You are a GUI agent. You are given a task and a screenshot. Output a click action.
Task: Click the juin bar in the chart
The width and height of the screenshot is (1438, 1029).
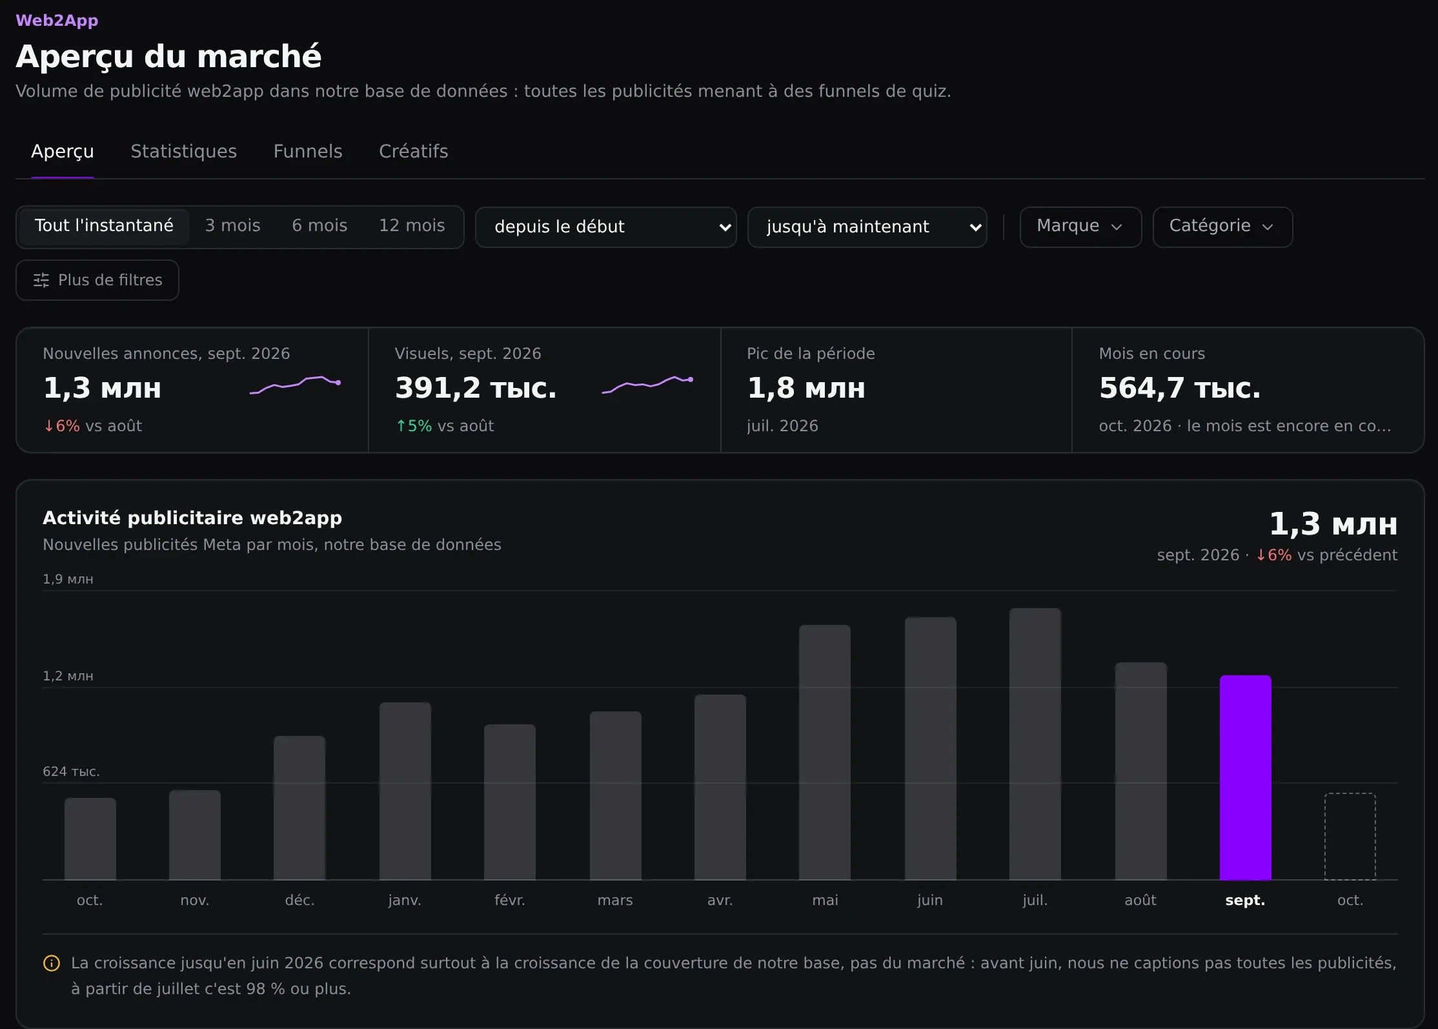[x=931, y=749]
